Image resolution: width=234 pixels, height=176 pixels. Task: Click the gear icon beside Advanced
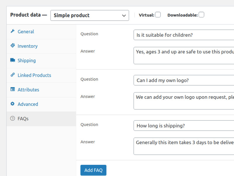13,104
